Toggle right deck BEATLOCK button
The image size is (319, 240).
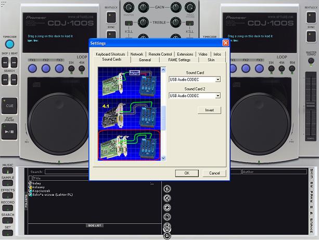[x=311, y=17]
